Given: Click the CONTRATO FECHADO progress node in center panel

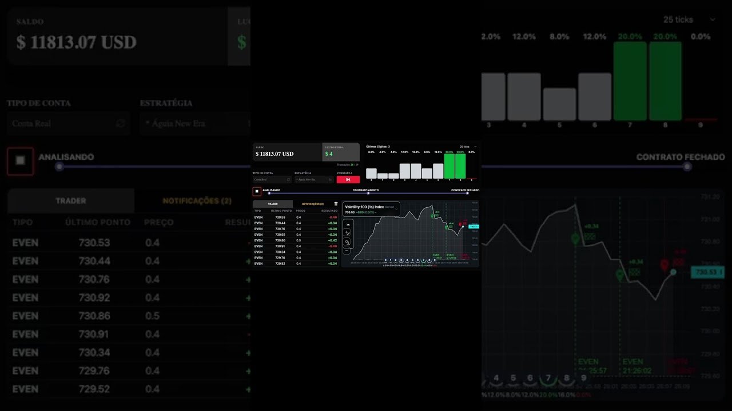Looking at the screenshot, I should click(467, 193).
